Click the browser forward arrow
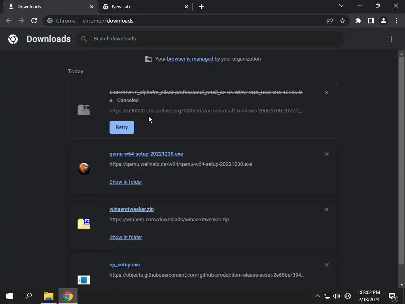This screenshot has height=304, width=405. coord(21,21)
